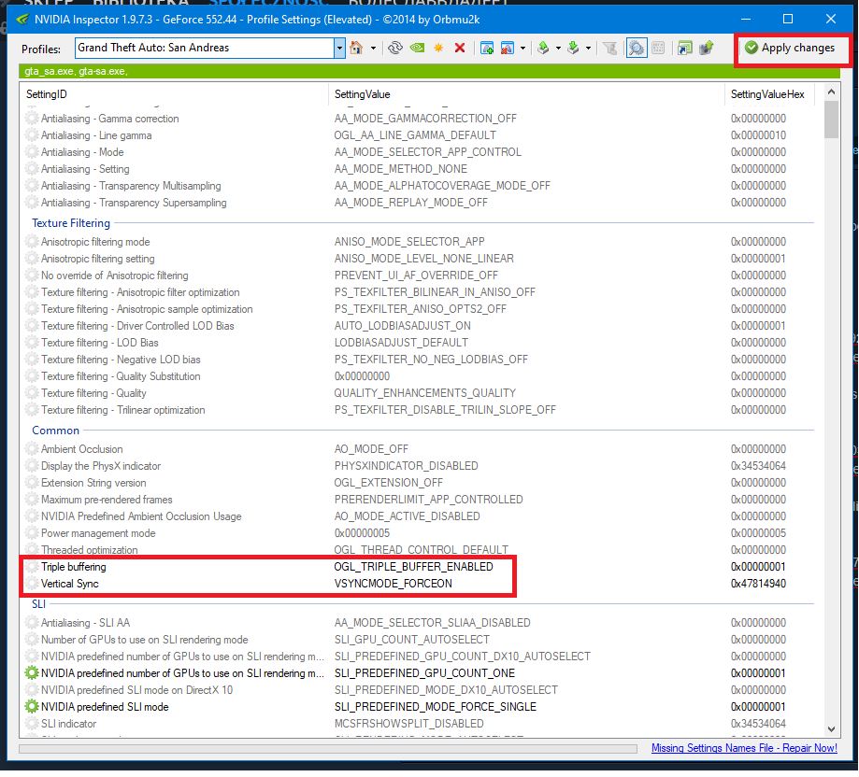Viewport: 859px width, 777px height.
Task: Select SLI_PREDEFINED_MODE_FORCE_SINGLE value
Action: point(436,706)
